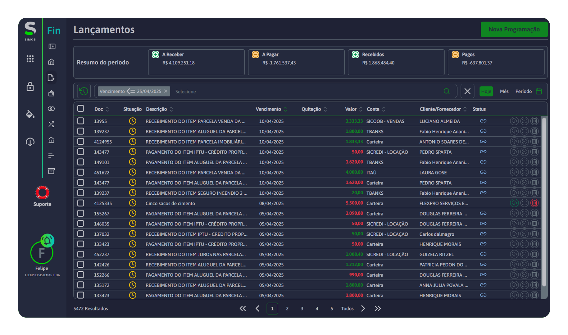Click the Nova Programação button
The height and width of the screenshot is (335, 568).
point(514,29)
